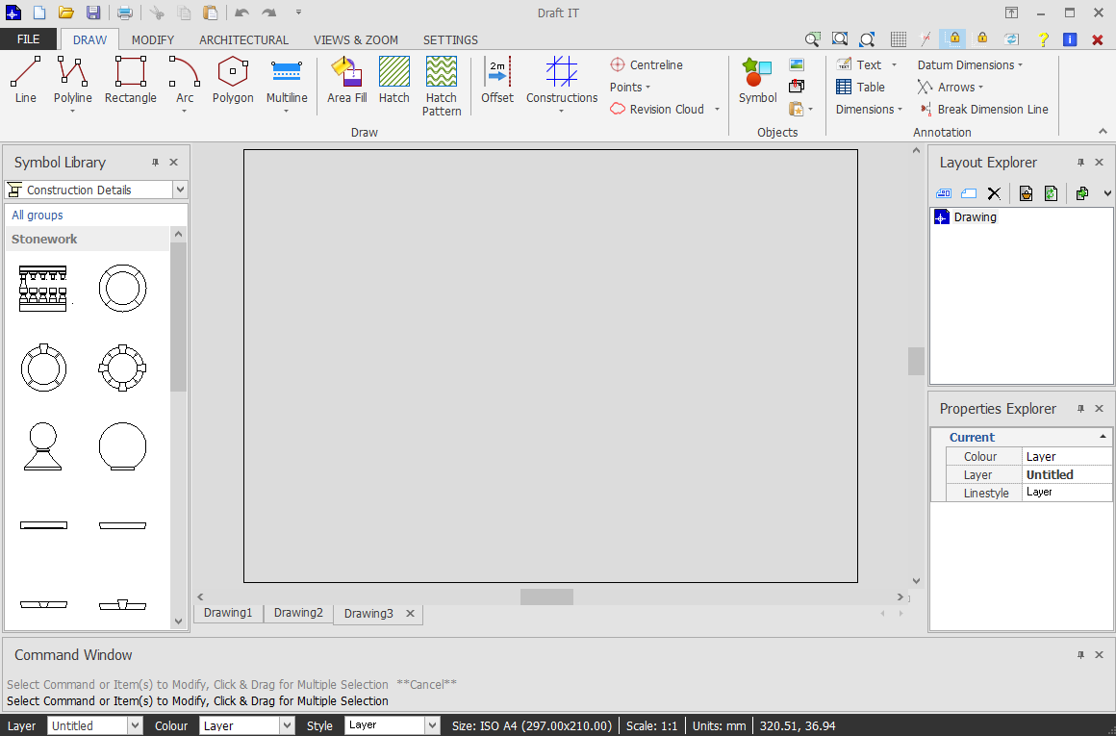
Task: Undo the last action
Action: click(x=242, y=13)
